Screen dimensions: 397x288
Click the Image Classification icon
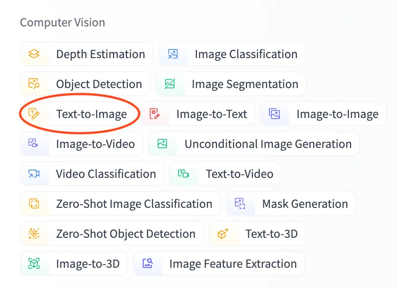(x=172, y=54)
